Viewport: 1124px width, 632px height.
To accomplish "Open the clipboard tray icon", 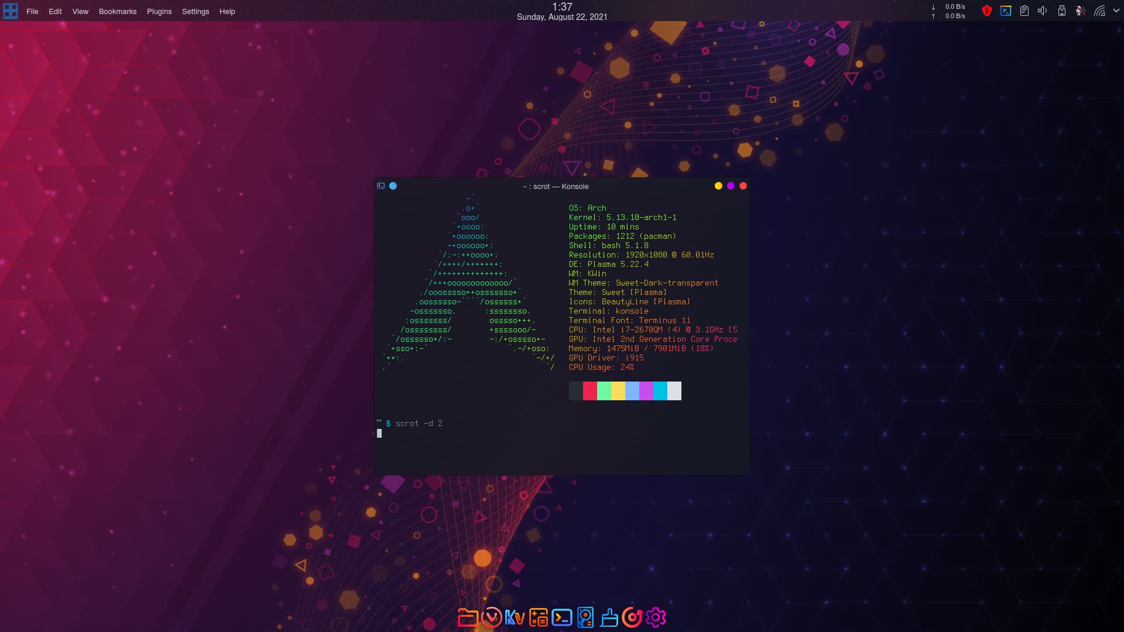I will pos(1024,11).
